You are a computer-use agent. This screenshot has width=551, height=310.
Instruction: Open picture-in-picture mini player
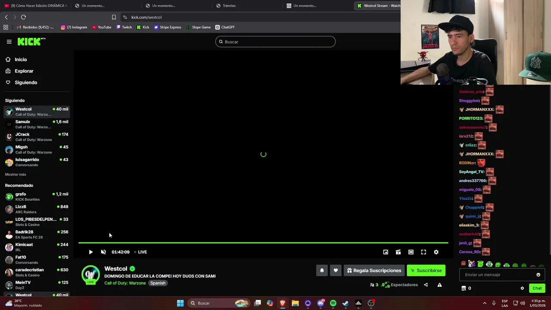386,252
